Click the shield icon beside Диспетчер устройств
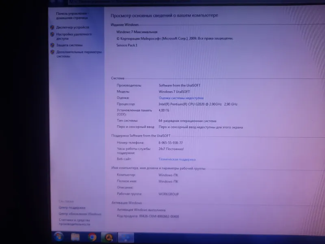Screen dimensions: 325x244 [52, 27]
